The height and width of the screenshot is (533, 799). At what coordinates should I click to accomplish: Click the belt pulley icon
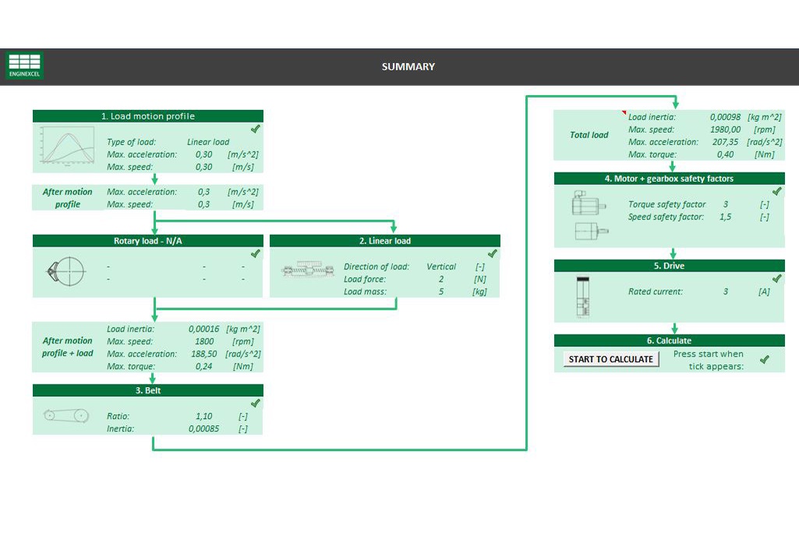(65, 416)
